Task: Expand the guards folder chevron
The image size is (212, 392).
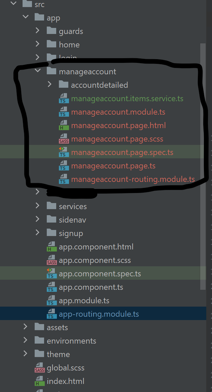Action: pos(38,31)
